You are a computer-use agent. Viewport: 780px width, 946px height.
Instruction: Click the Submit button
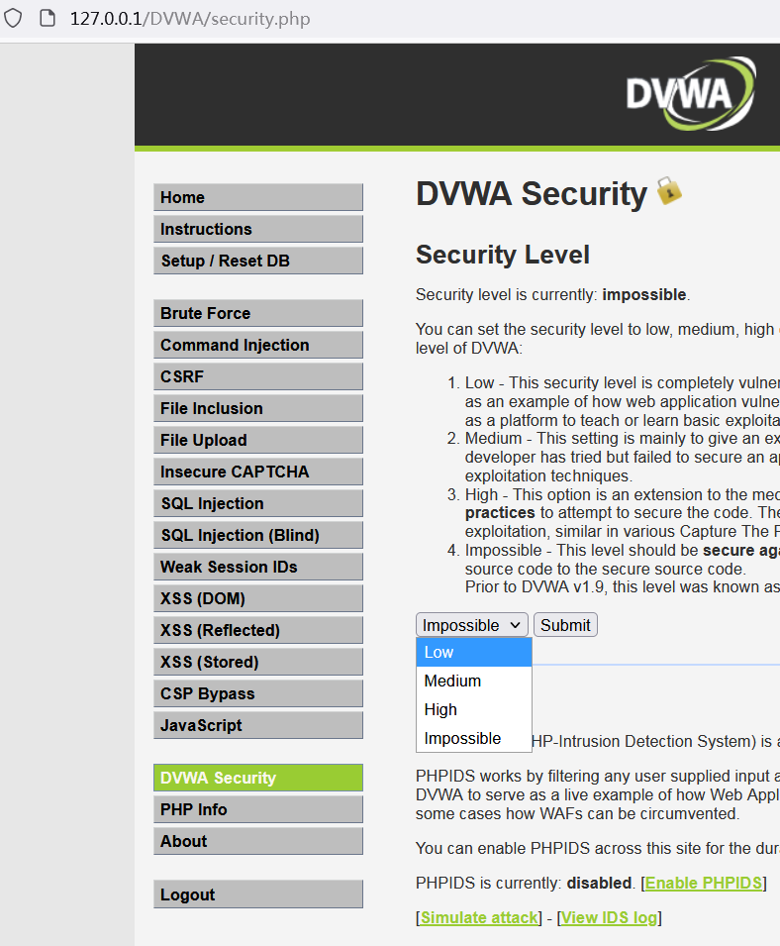[x=565, y=625]
